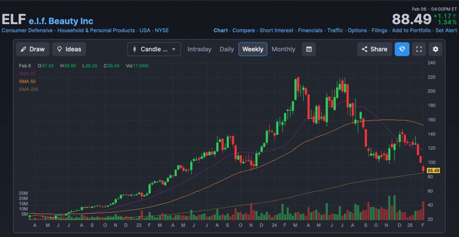
Task: Click the H 88.88 high value
Action: 68,66
